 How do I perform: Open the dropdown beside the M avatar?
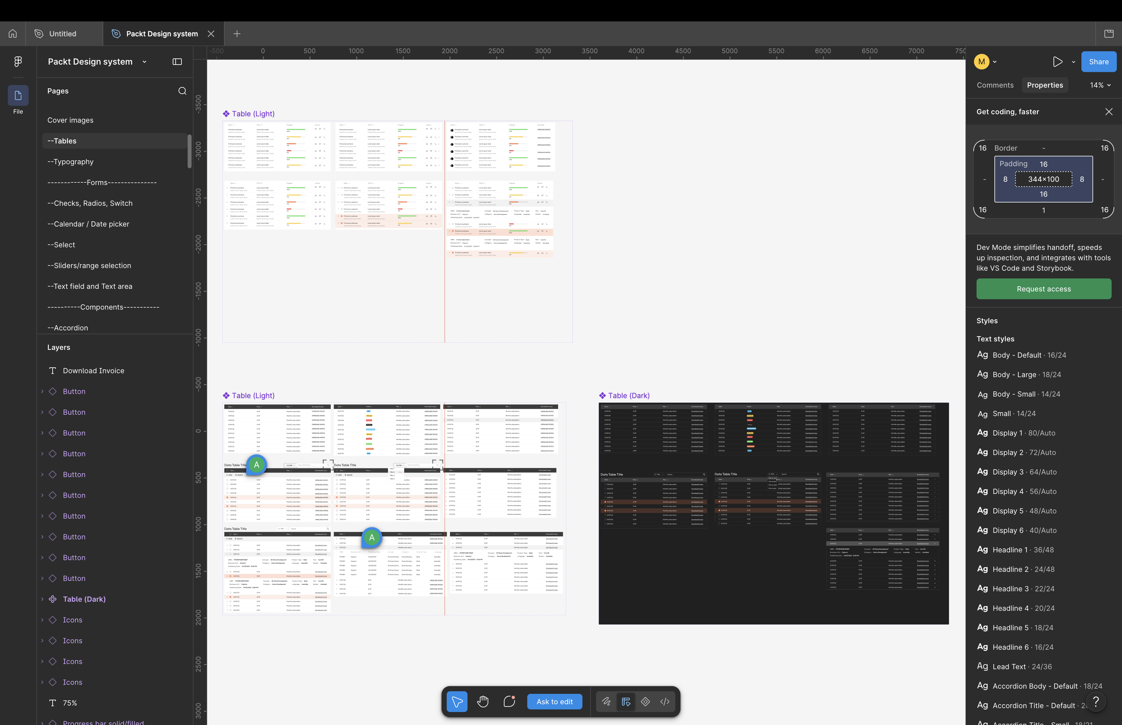pos(994,62)
